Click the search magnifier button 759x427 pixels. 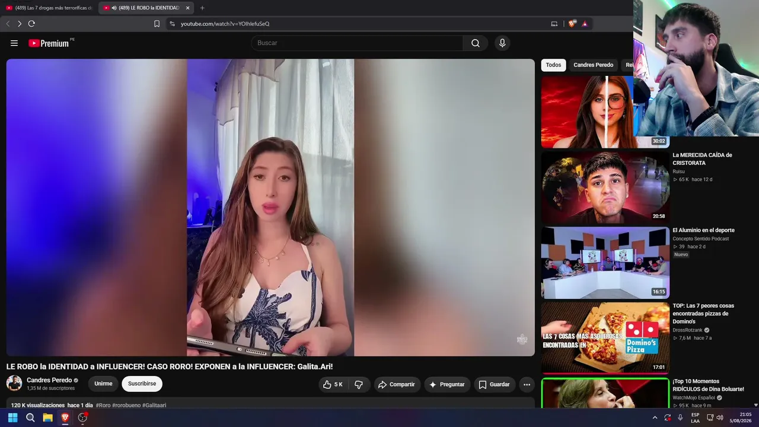pyautogui.click(x=476, y=43)
